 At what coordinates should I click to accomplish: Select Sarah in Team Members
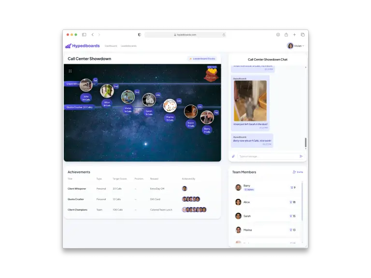click(x=266, y=216)
